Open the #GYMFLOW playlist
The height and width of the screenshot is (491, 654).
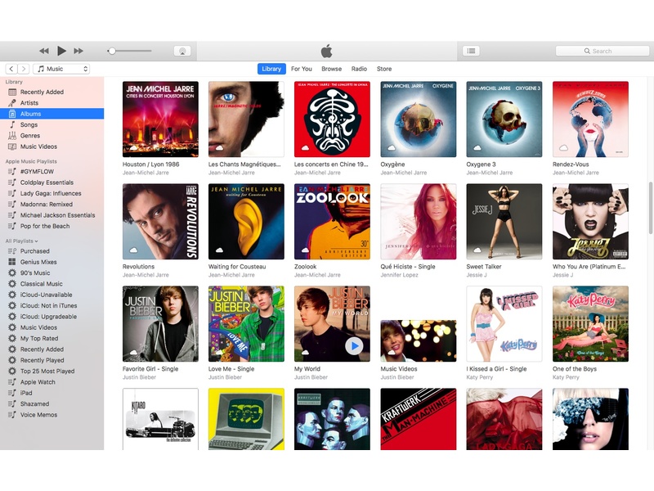tap(52, 172)
